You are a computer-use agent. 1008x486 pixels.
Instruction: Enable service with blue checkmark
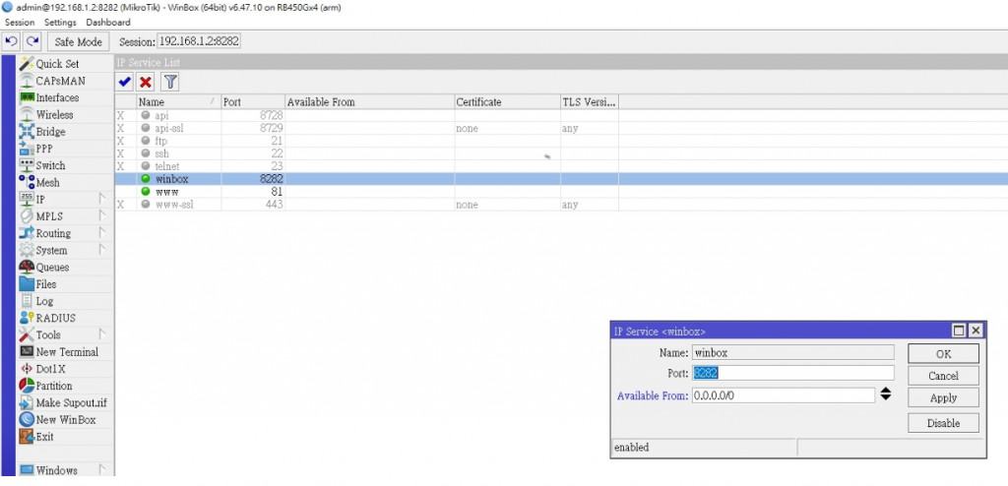(x=125, y=82)
